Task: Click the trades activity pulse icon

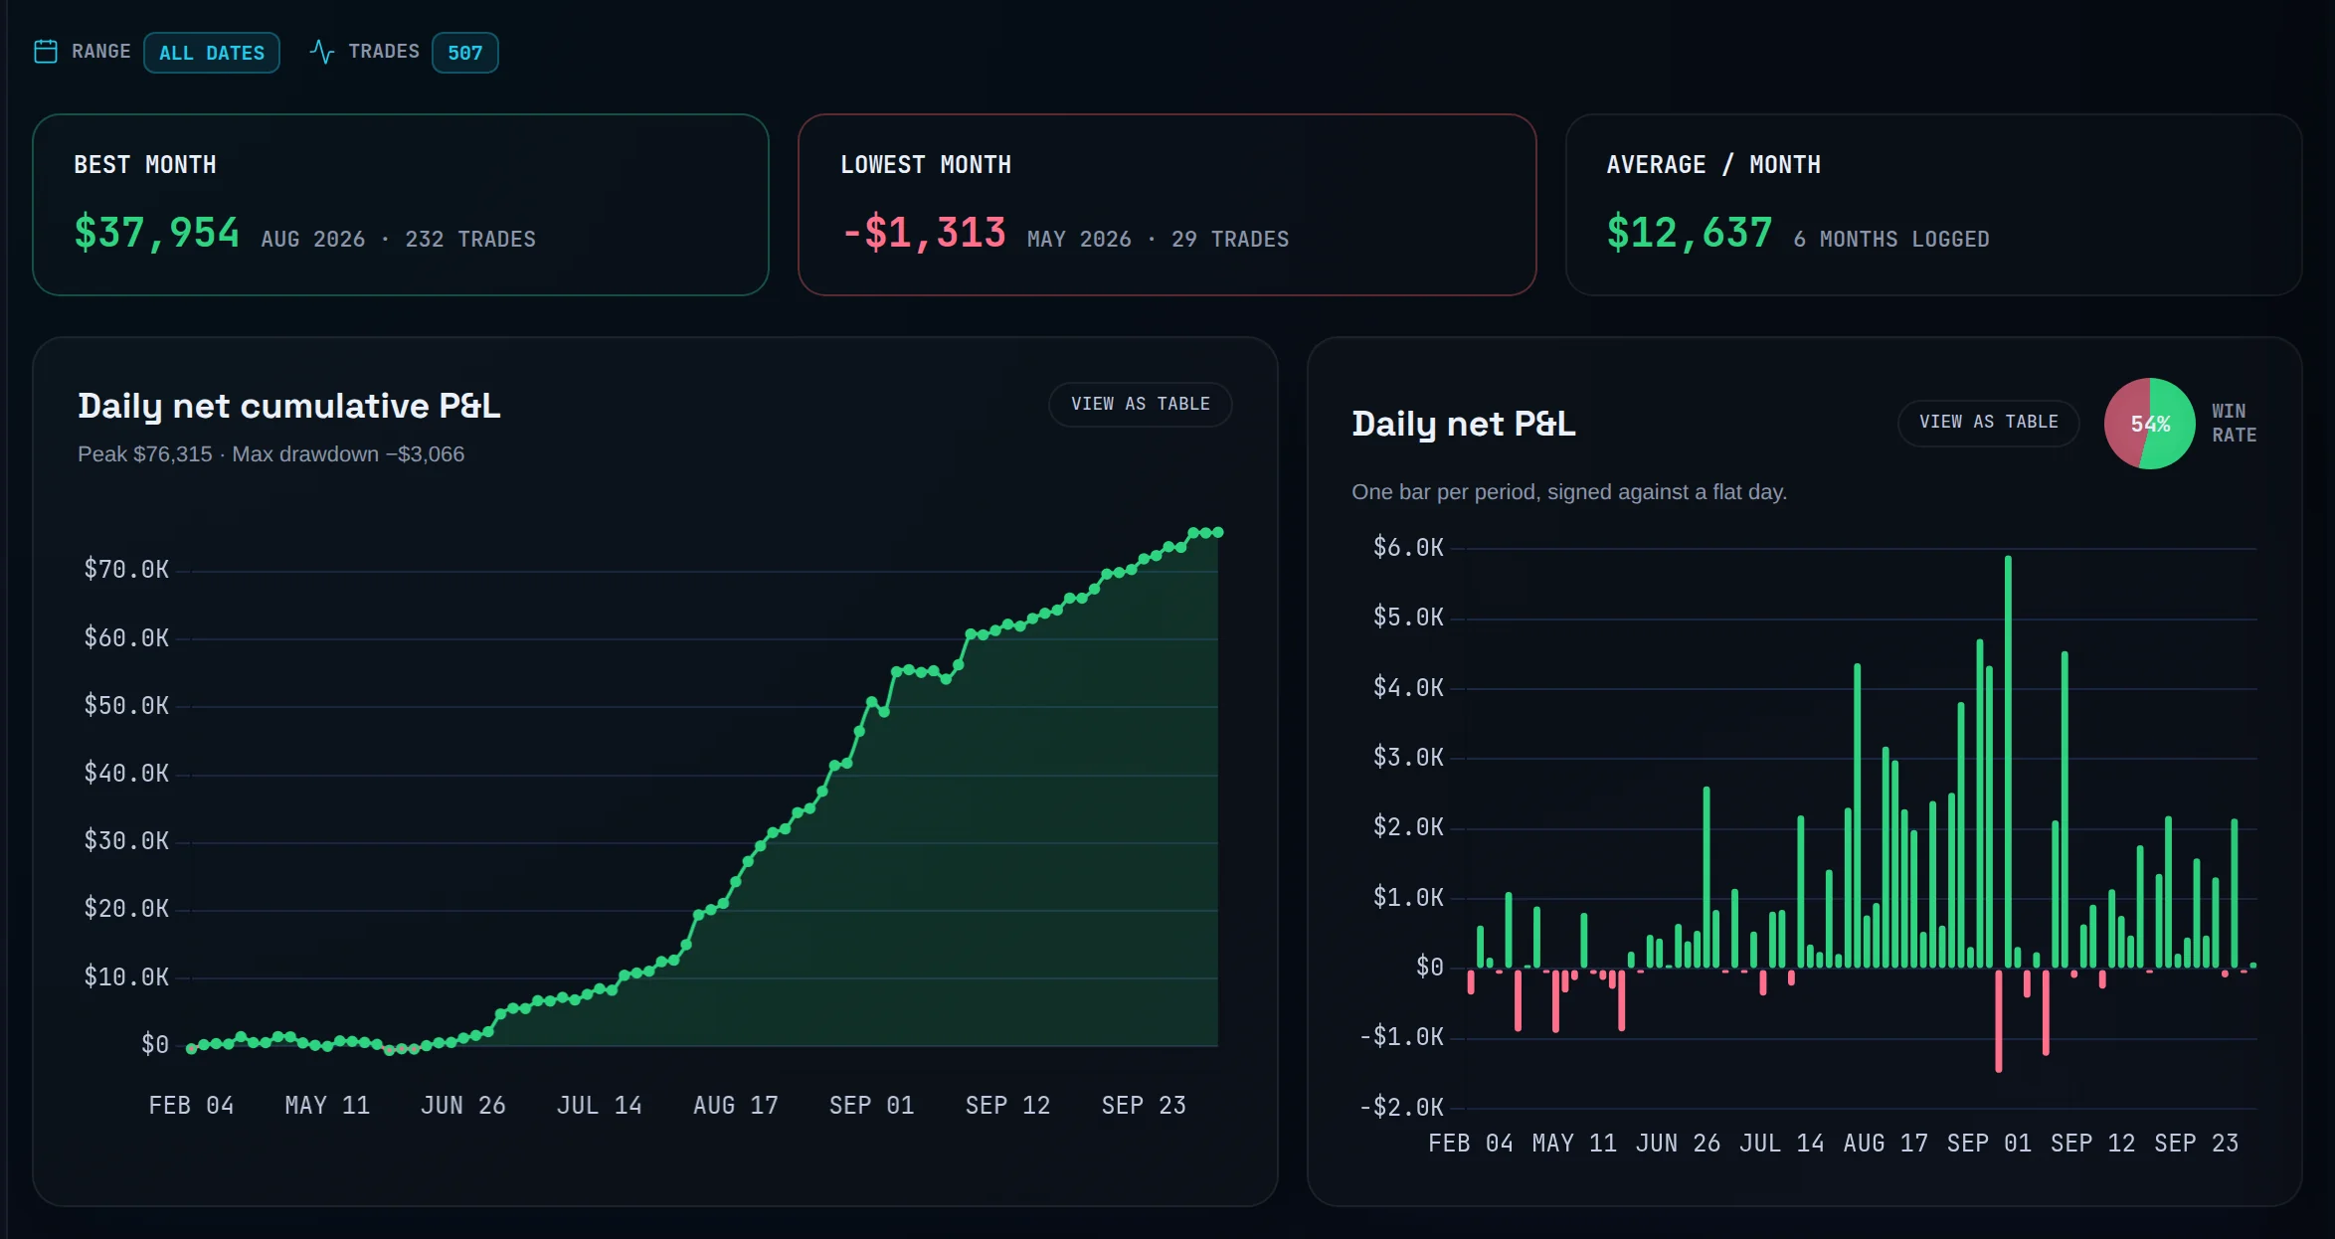Action: tap(322, 52)
